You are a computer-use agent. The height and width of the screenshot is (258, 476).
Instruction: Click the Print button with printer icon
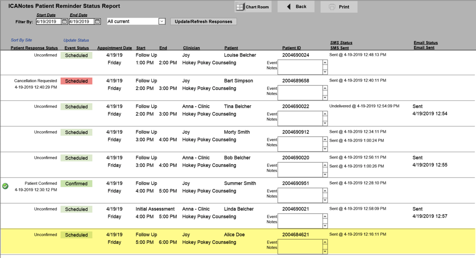(339, 7)
